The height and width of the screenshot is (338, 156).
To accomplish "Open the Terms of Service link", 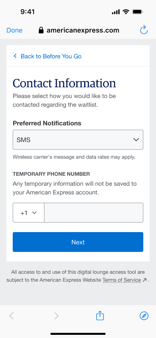I will [121, 280].
